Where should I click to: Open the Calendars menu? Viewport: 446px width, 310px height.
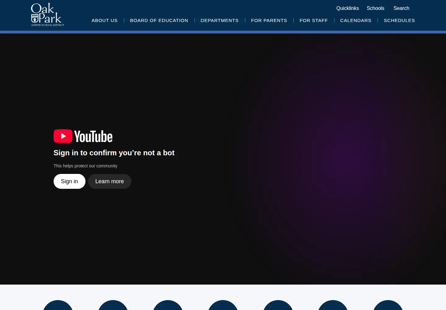(x=356, y=20)
